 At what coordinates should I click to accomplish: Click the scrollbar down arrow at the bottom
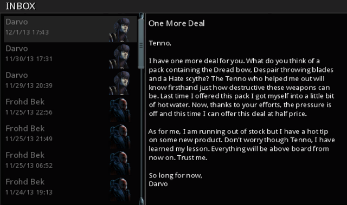(141, 201)
